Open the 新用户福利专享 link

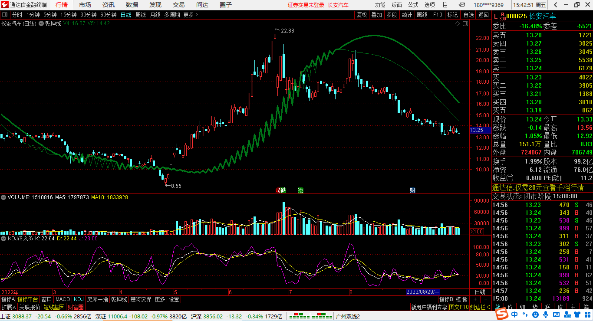tap(429, 307)
